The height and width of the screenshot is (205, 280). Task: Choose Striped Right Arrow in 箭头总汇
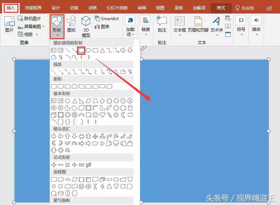tap(82, 143)
